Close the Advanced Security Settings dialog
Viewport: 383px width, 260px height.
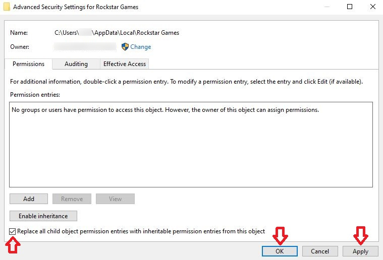[x=372, y=7]
